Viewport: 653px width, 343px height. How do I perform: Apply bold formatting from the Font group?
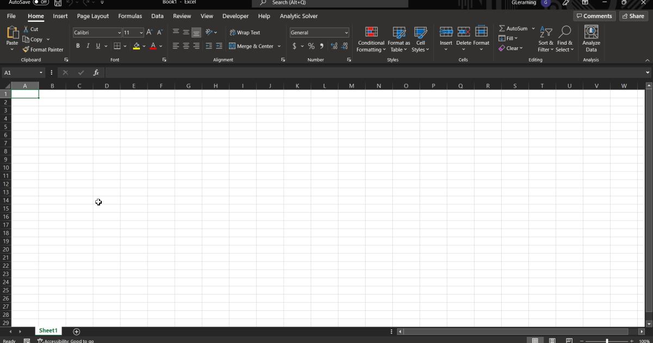tap(78, 46)
